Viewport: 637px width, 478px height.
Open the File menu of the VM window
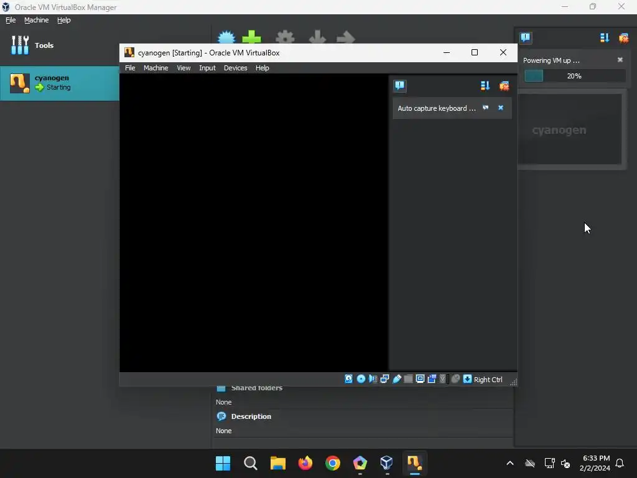130,68
